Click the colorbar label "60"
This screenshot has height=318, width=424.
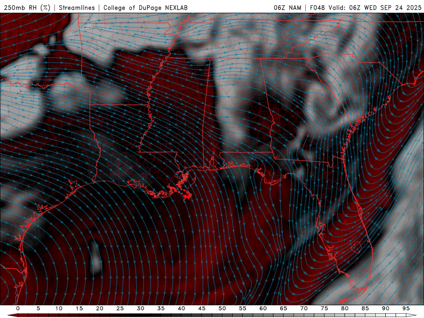click(263, 308)
